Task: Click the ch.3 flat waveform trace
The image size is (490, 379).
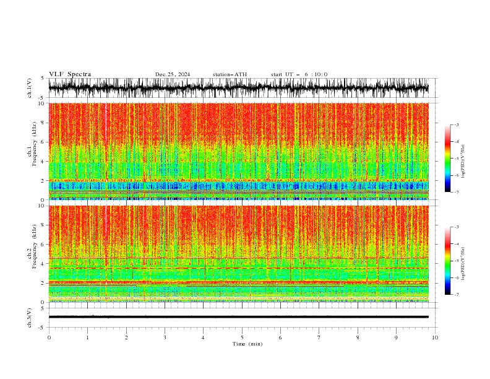Action: pos(238,317)
